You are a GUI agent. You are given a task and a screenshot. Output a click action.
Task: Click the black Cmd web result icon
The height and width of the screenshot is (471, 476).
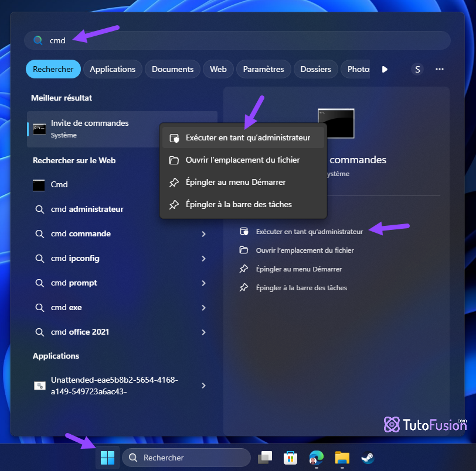coord(39,185)
